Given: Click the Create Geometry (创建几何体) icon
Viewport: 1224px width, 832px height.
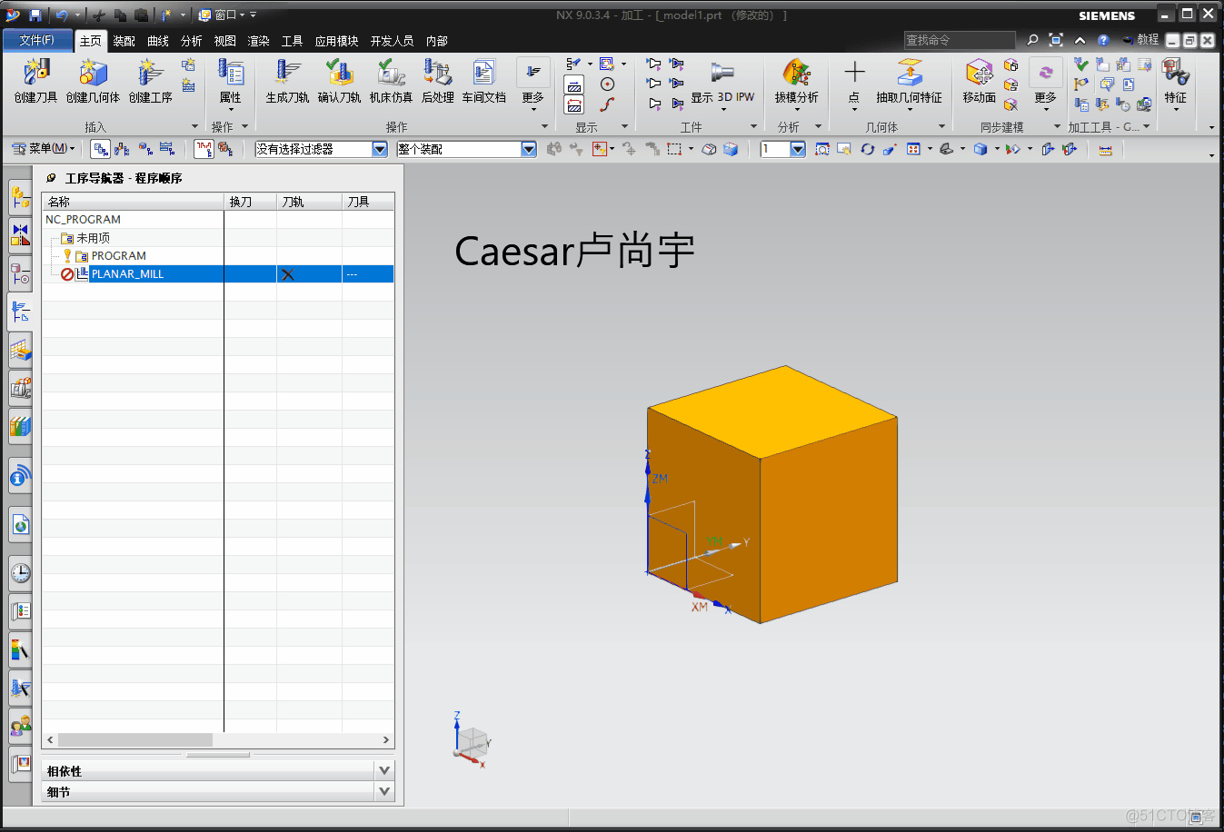Looking at the screenshot, I should pos(93,73).
